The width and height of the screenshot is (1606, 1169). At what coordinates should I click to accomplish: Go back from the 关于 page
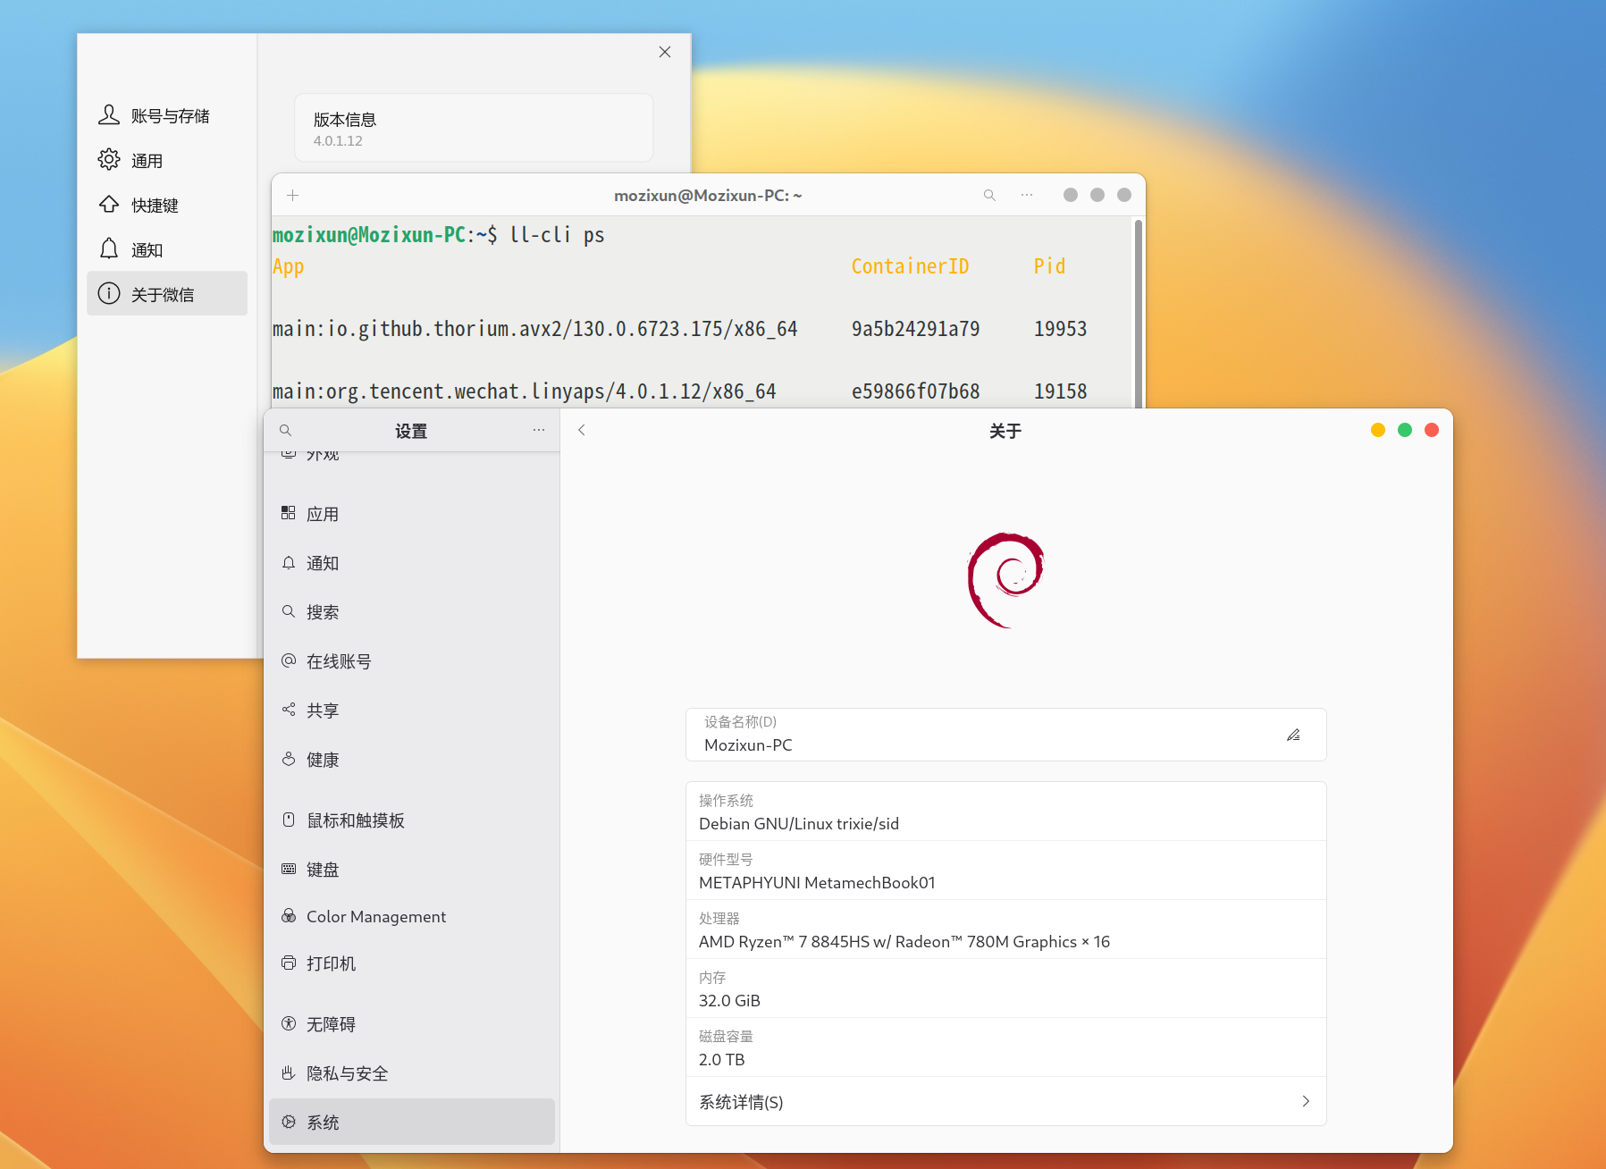click(582, 430)
